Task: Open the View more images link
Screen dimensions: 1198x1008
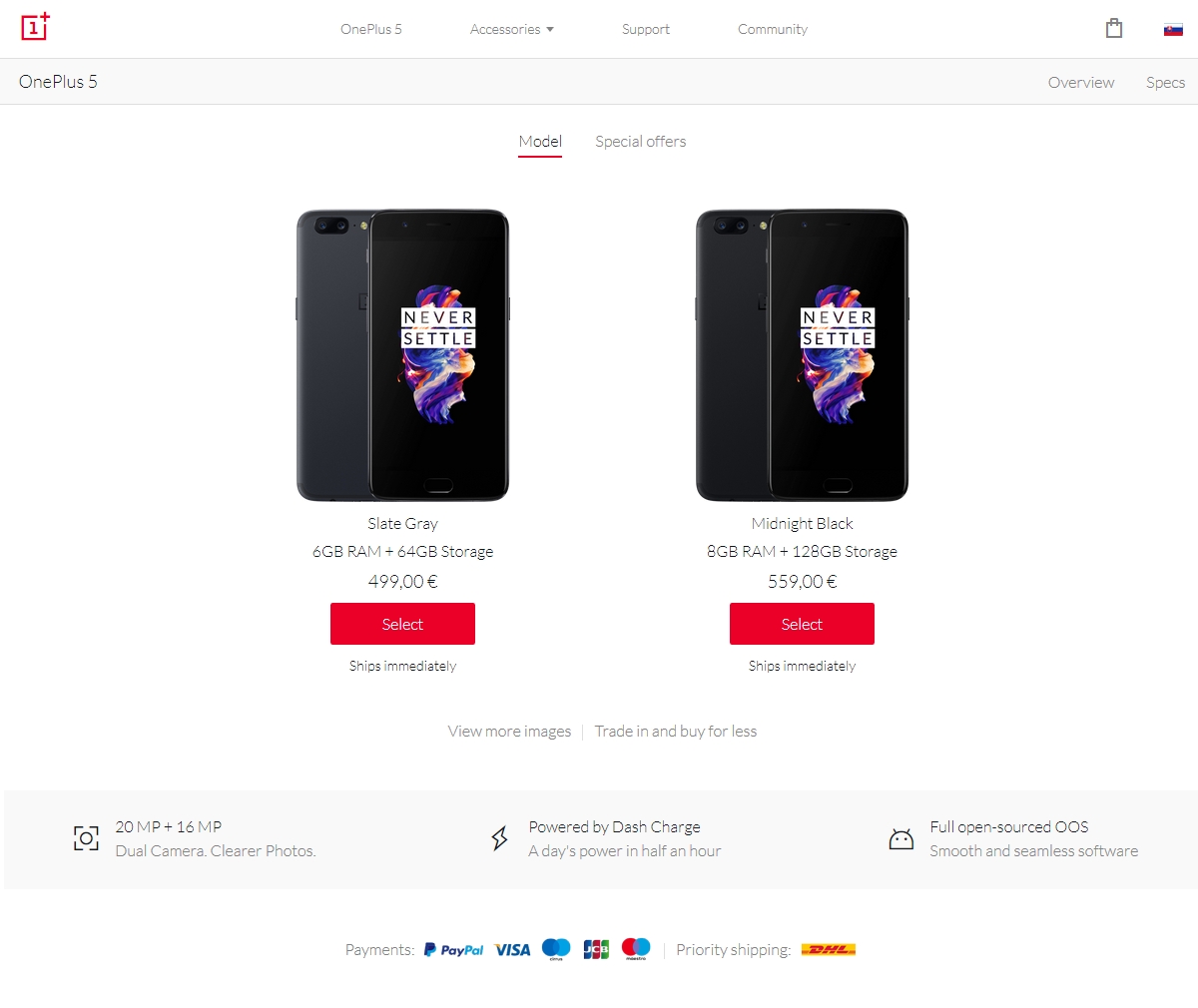Action: [x=509, y=732]
